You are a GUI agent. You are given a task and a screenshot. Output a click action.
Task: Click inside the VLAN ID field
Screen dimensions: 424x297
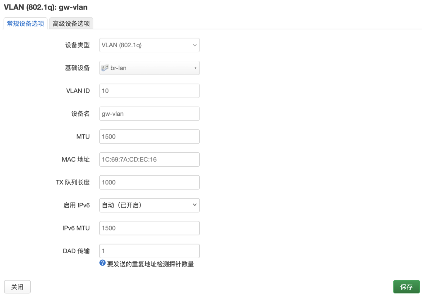point(149,91)
